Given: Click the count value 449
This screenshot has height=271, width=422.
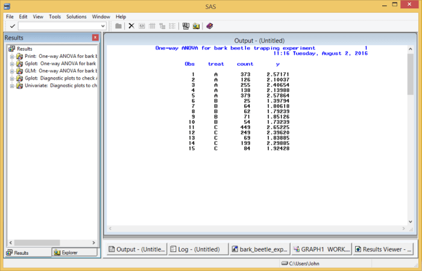Looking at the screenshot, I should point(245,127).
